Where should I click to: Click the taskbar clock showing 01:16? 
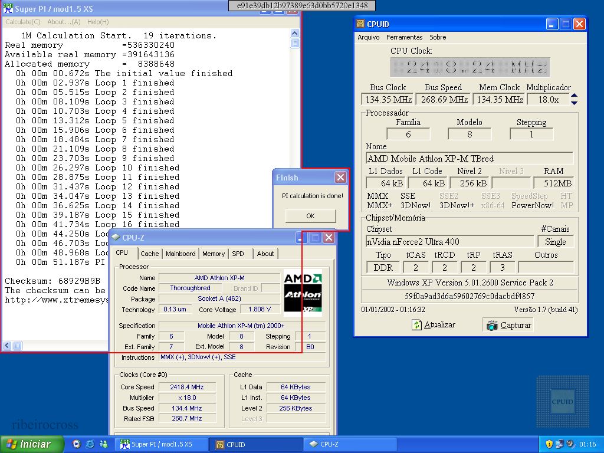point(587,444)
